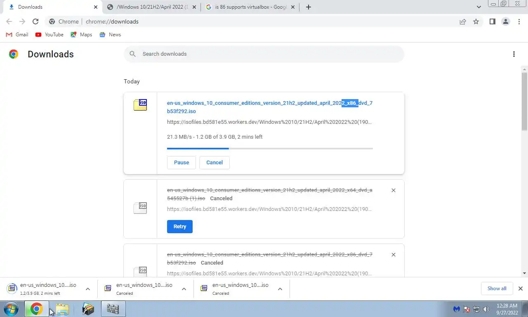528x317 pixels.
Task: Open the Downloads page more actions menu
Action: [x=514, y=54]
